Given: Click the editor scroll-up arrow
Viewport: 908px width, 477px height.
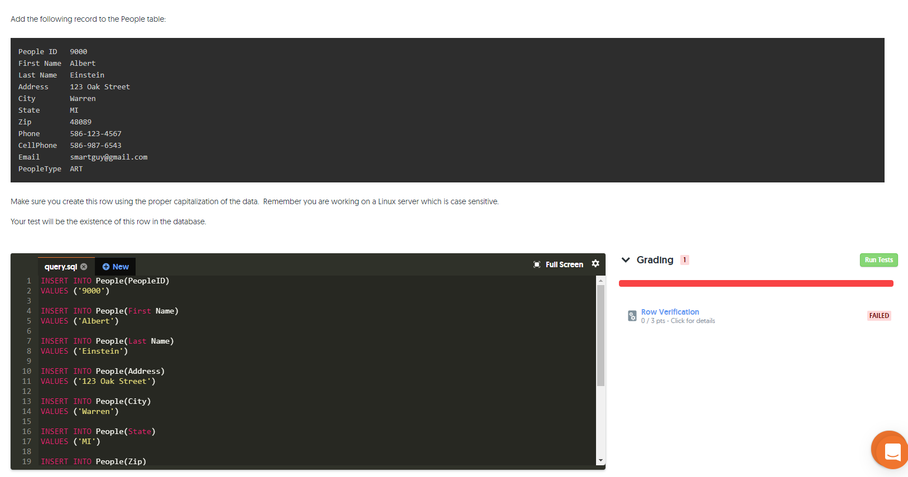Looking at the screenshot, I should 600,281.
